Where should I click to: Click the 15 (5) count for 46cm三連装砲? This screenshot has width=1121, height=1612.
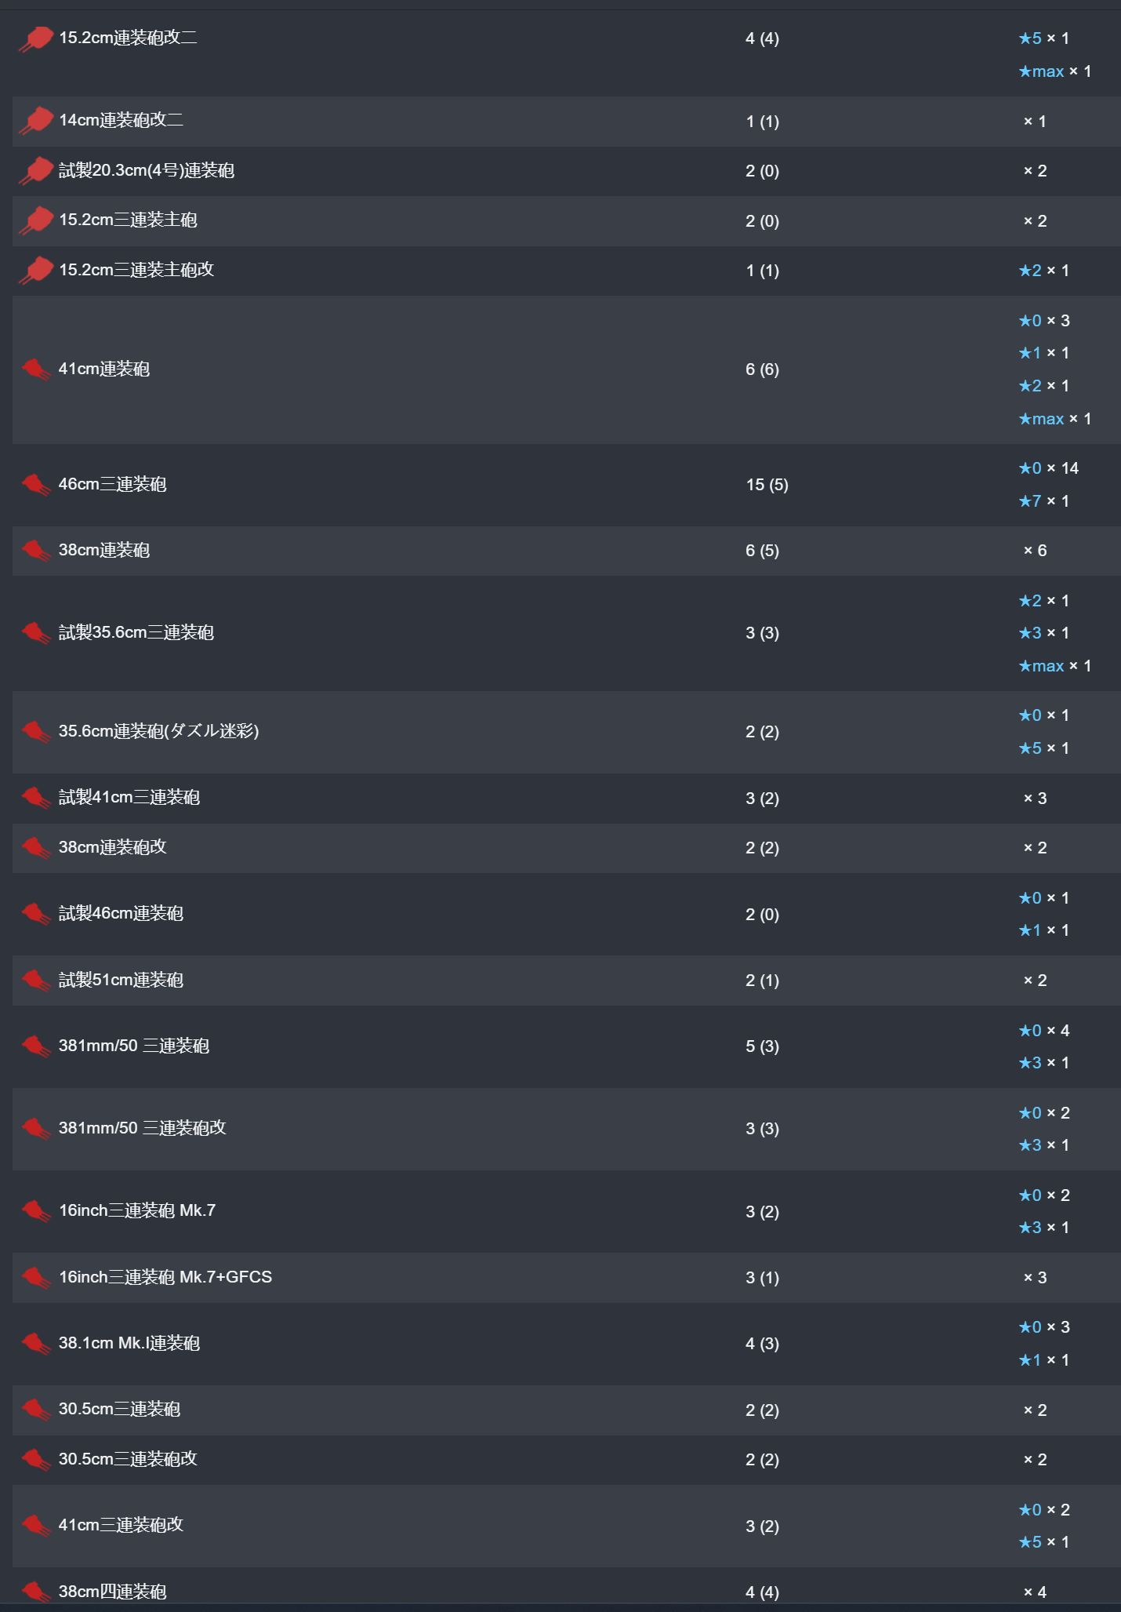767,485
